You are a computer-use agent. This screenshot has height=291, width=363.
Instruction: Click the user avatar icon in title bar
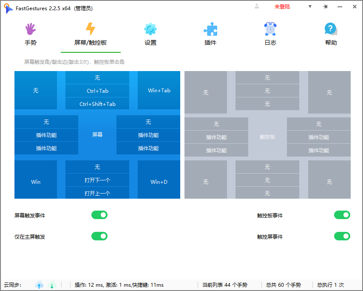point(256,6)
